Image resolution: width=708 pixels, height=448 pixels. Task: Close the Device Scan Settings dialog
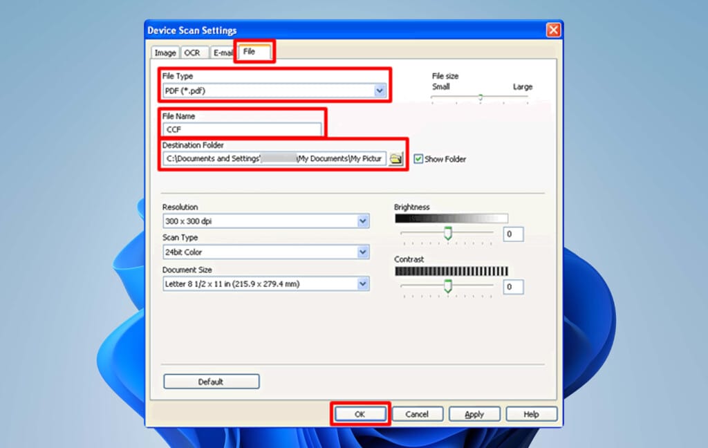(553, 30)
